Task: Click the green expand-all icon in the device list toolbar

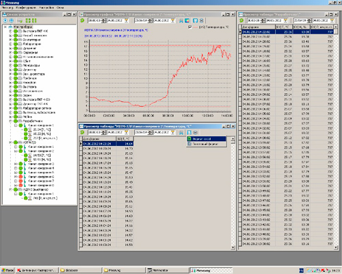Action: click(28, 21)
